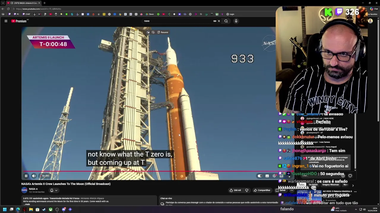This screenshot has width=380, height=213.
Task: Share the video via 'Compartilhar'
Action: pyautogui.click(x=262, y=190)
